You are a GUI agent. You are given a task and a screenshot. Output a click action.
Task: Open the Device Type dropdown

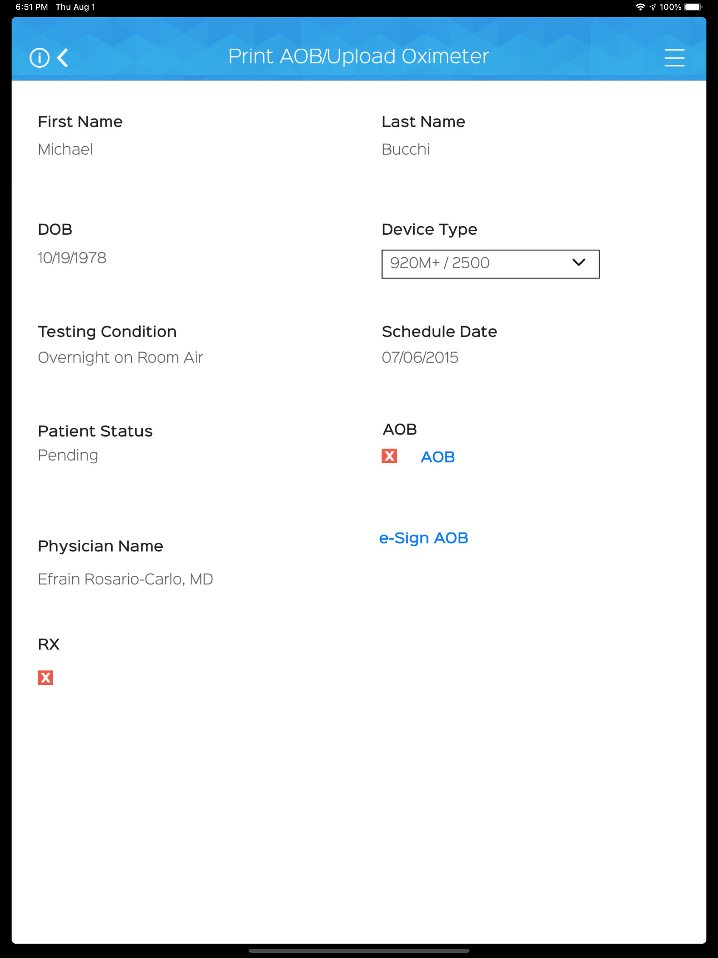tap(490, 264)
